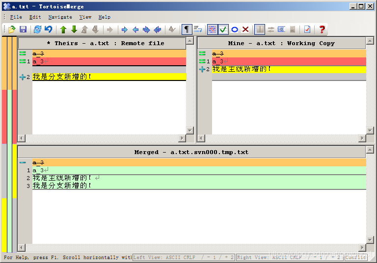Open help with the red question mark

point(322,29)
